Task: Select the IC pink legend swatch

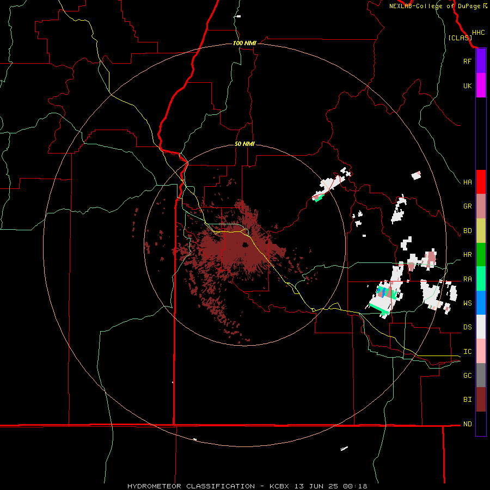Action: (x=481, y=351)
